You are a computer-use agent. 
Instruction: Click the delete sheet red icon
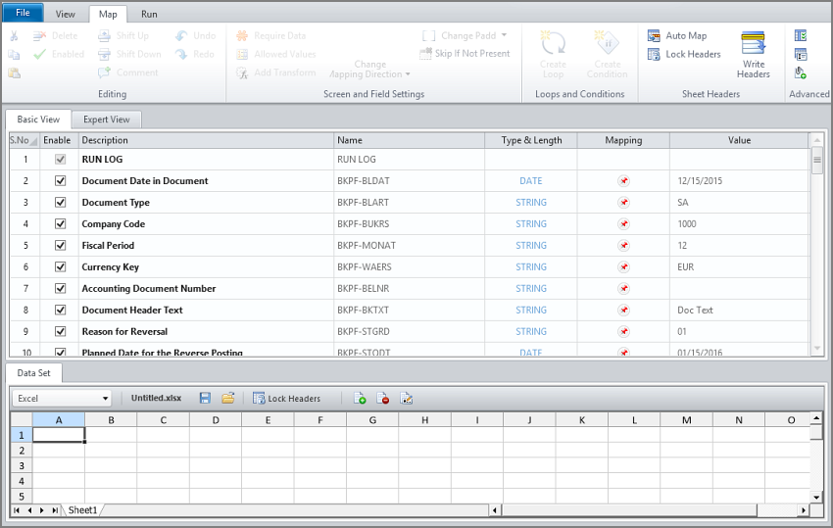383,399
